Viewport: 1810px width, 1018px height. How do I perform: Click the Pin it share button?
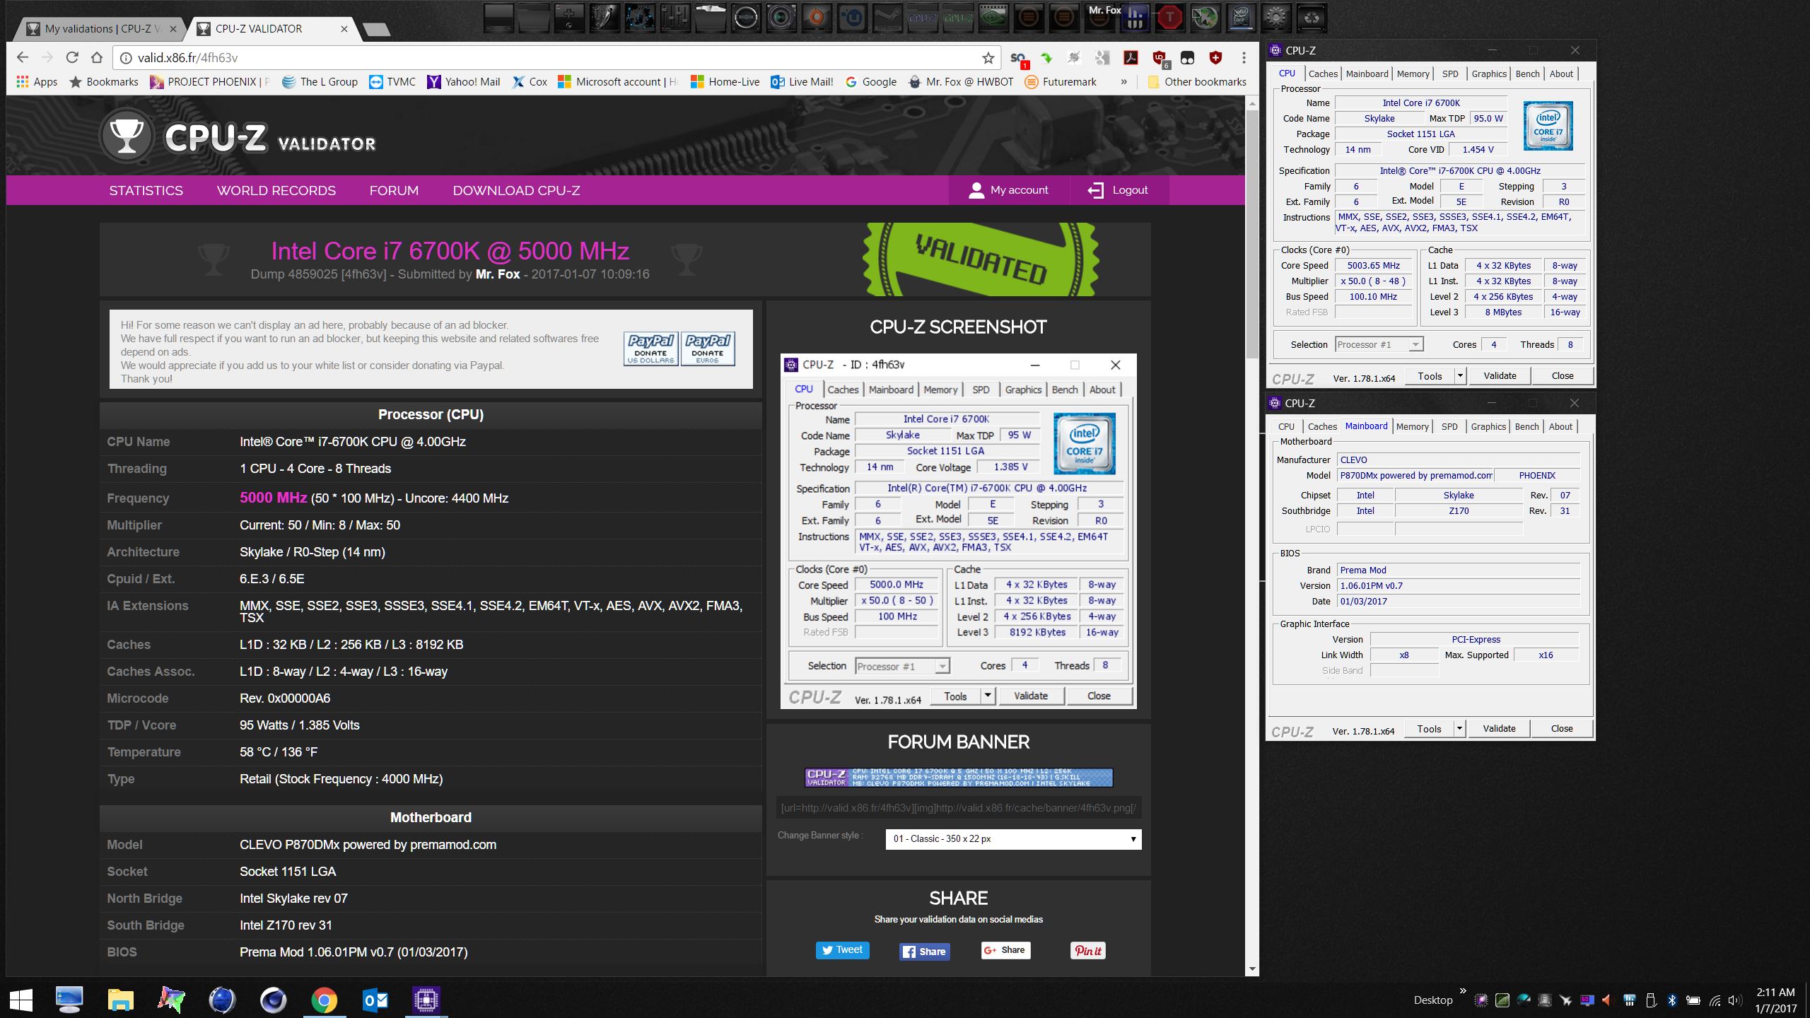pos(1087,951)
